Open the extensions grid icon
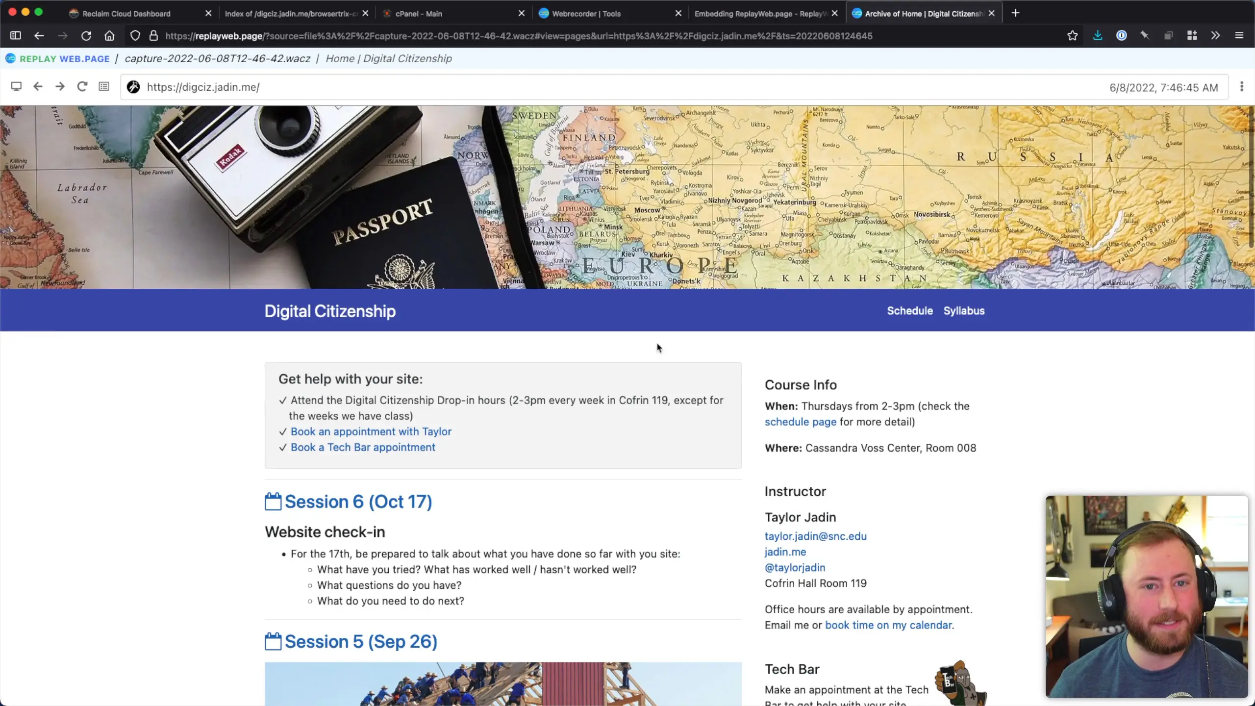Screen dimensions: 1255x706 pos(1192,36)
